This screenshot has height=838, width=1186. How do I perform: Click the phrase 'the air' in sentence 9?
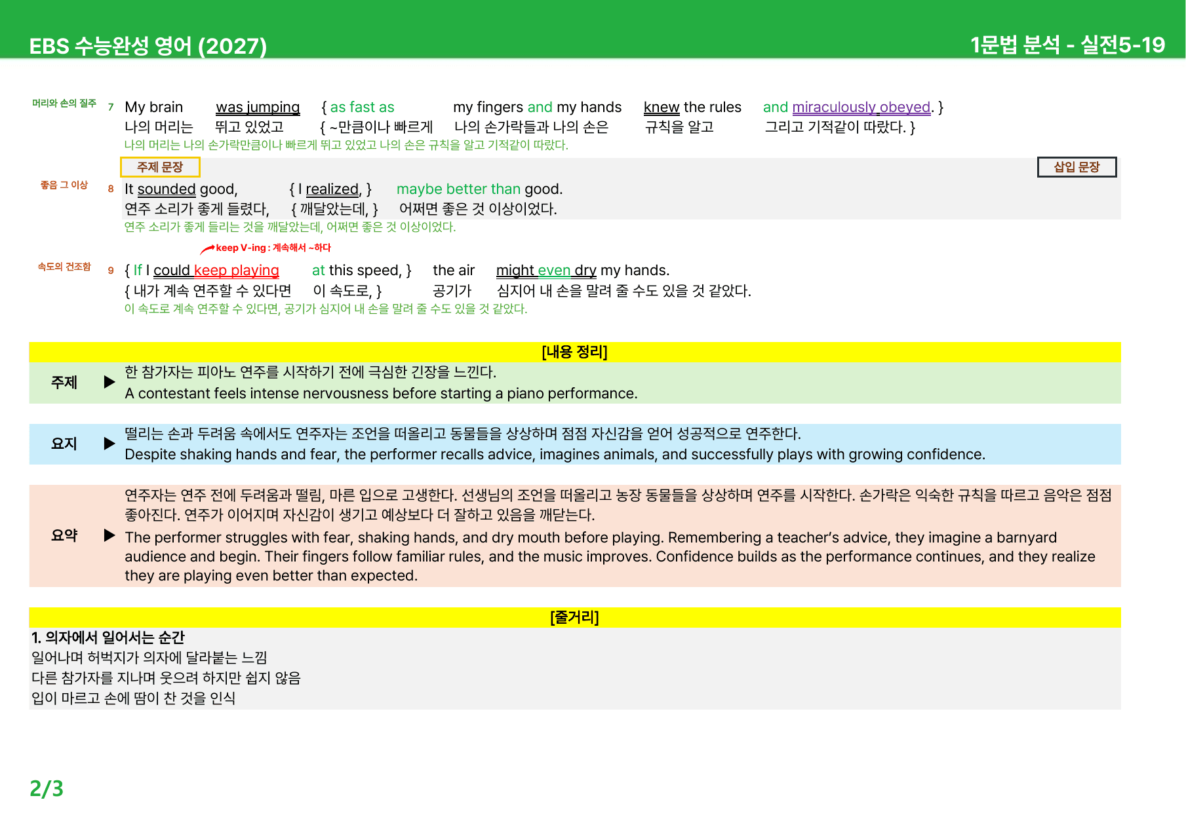(454, 271)
